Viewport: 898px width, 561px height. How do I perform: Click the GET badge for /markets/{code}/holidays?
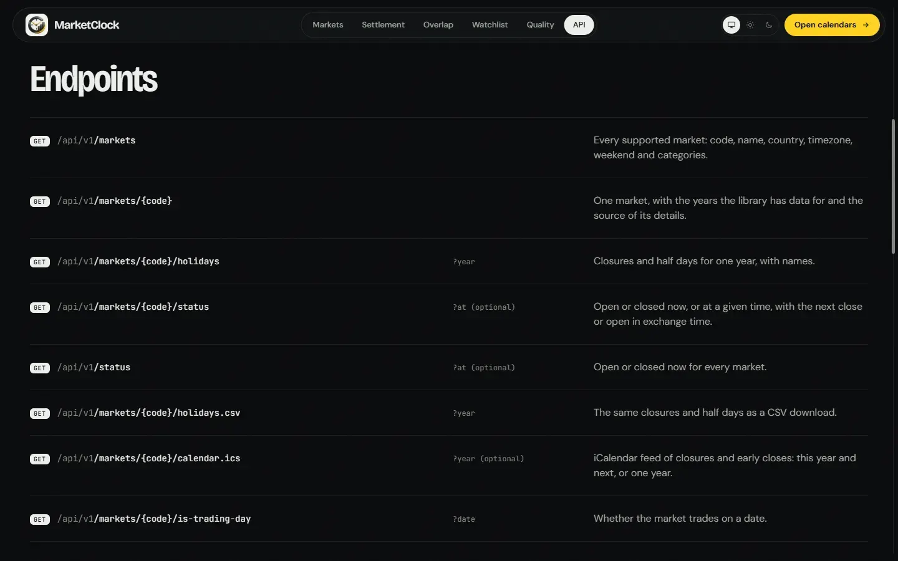40,262
